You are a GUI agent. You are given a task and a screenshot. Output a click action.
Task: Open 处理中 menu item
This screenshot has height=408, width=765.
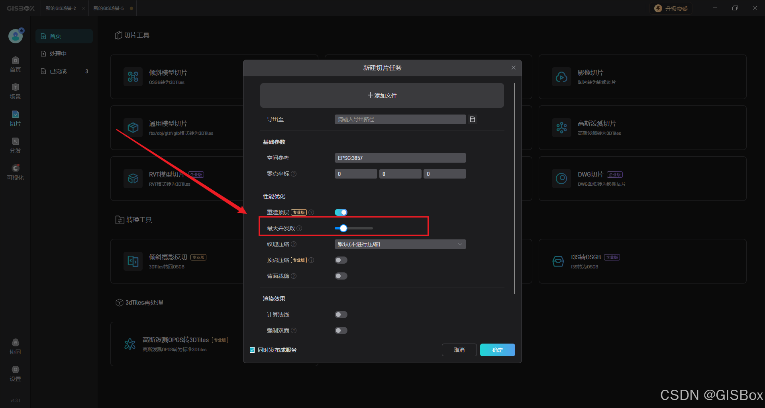pos(64,54)
